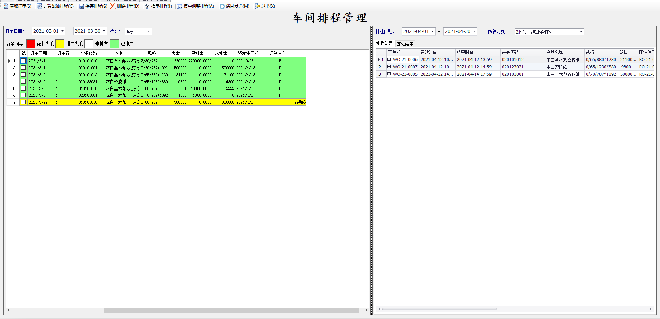
Task: Open the 配轴方案 scheme dropdown
Action: [x=581, y=32]
